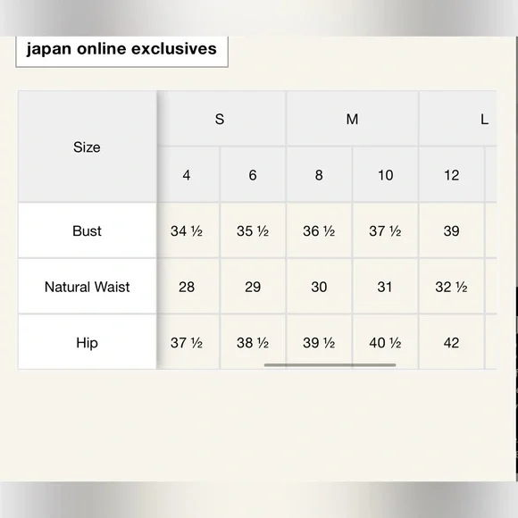Click the hip value 42 cell
Viewport: 518px width, 518px height.
pyautogui.click(x=451, y=342)
